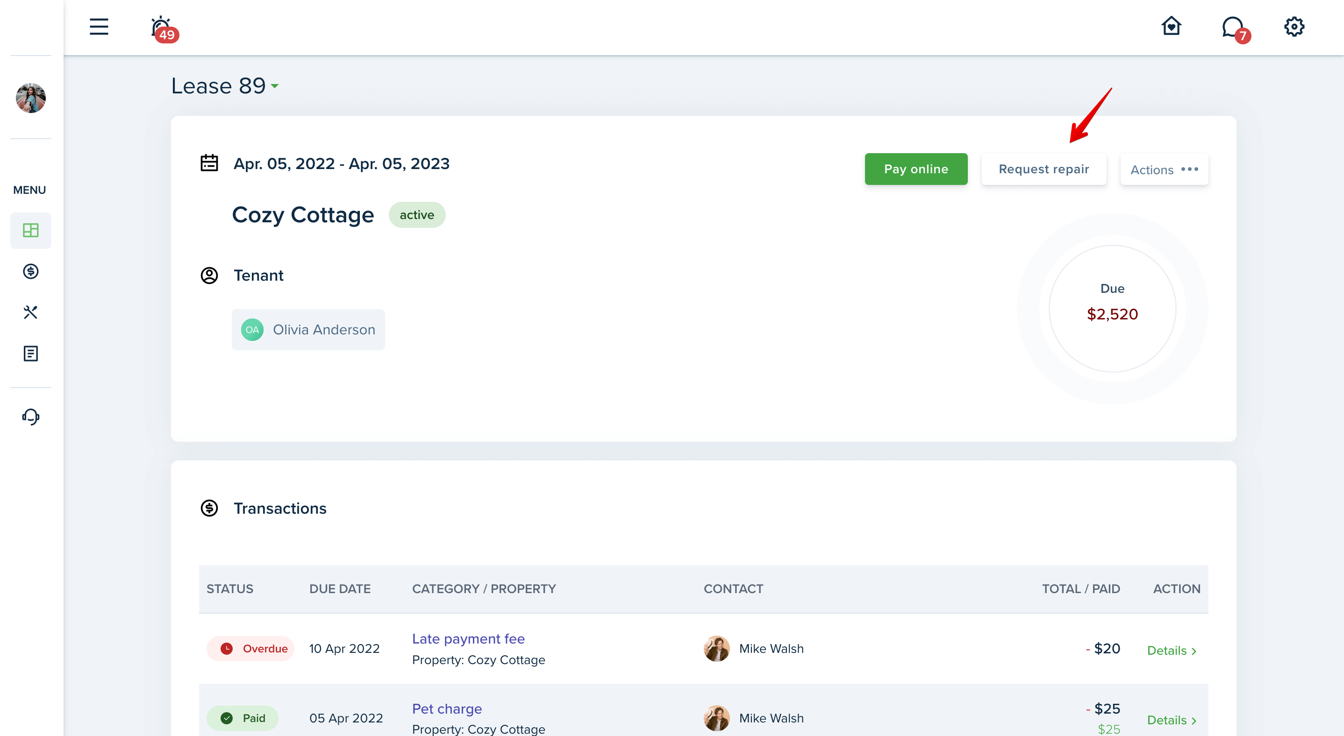
Task: Open support headset icon in sidebar
Action: coord(31,417)
